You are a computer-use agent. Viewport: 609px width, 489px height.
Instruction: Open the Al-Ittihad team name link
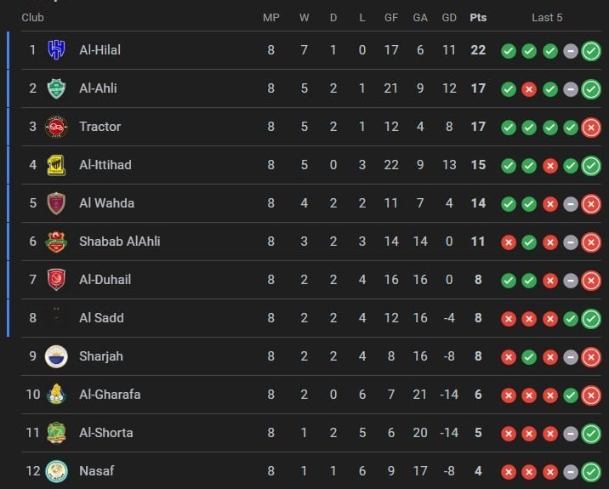[x=105, y=165]
